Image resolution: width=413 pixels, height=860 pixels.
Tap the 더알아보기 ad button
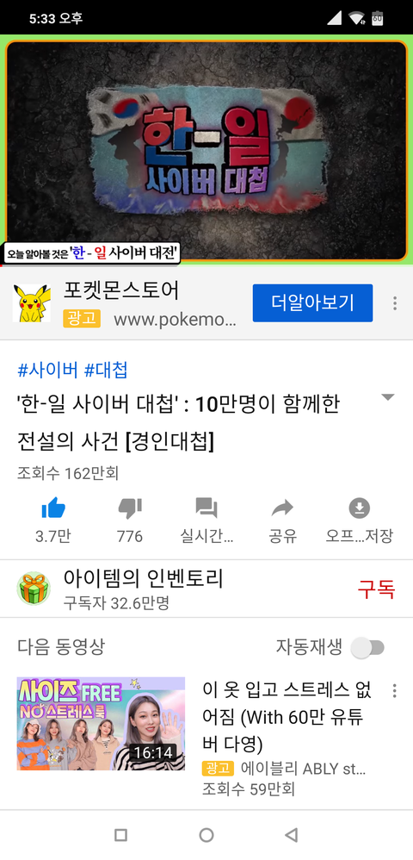click(313, 302)
